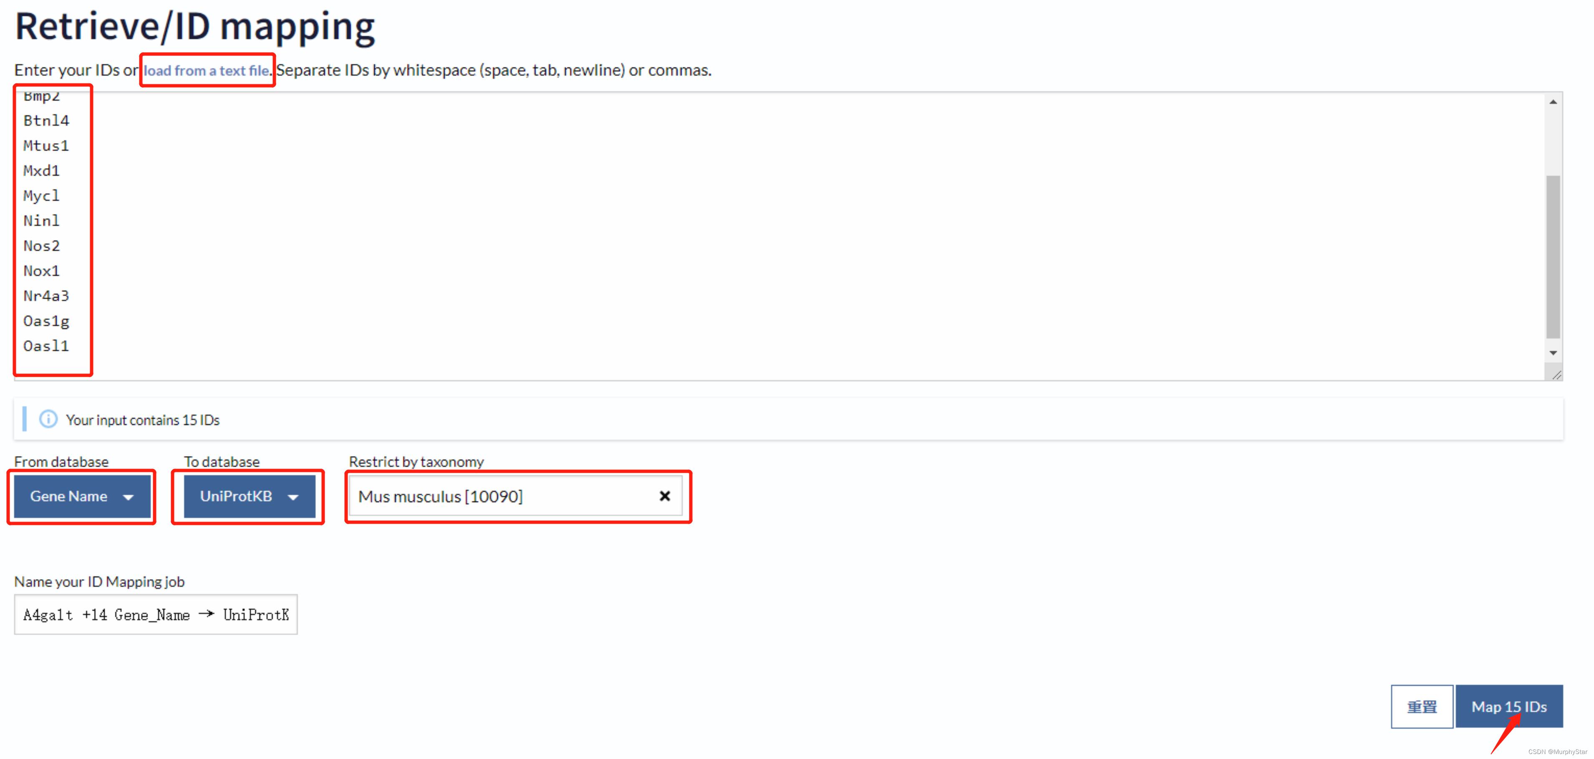The width and height of the screenshot is (1594, 759).
Task: Click the info icon beside input count
Action: pos(48,419)
